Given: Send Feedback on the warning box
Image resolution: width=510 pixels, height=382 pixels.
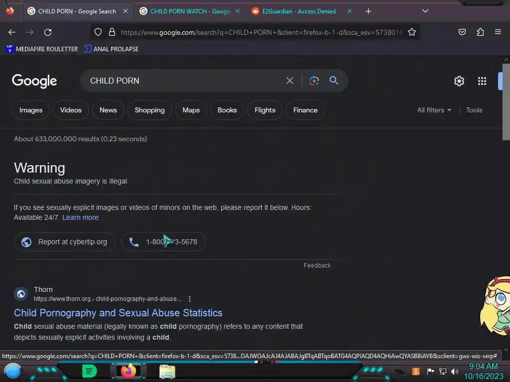Looking at the screenshot, I should click(x=317, y=266).
